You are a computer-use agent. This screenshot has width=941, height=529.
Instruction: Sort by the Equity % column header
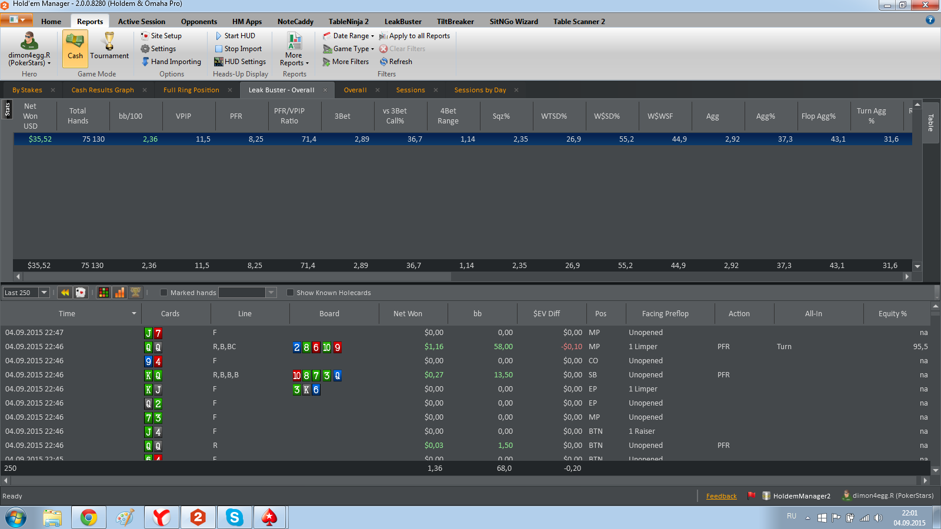coord(892,313)
